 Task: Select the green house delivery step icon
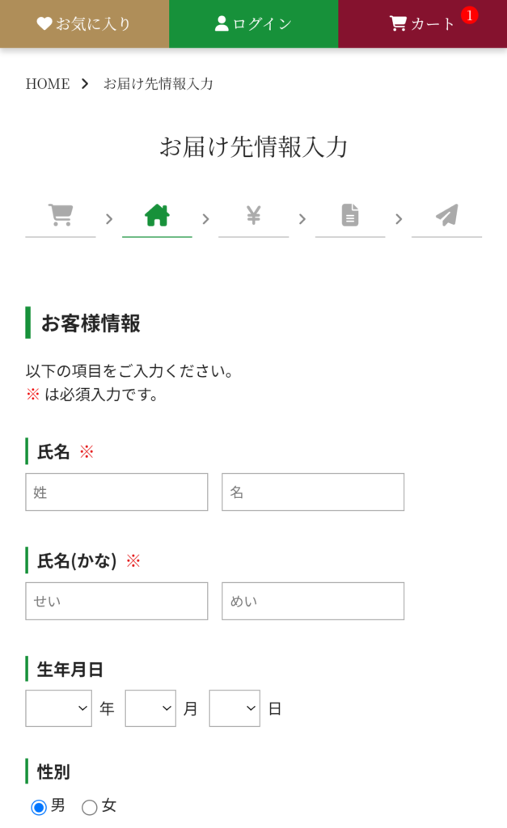coord(157,215)
